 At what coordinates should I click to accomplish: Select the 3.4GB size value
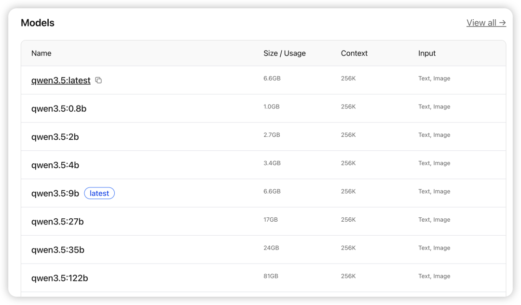tap(272, 163)
